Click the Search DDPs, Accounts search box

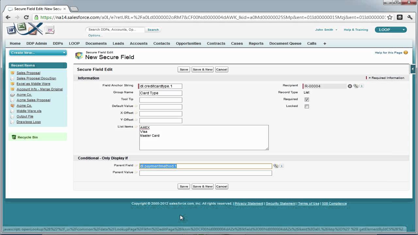(x=116, y=30)
